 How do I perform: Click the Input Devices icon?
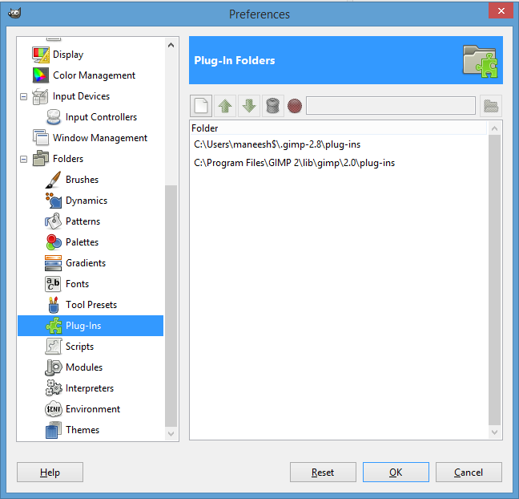tap(40, 96)
